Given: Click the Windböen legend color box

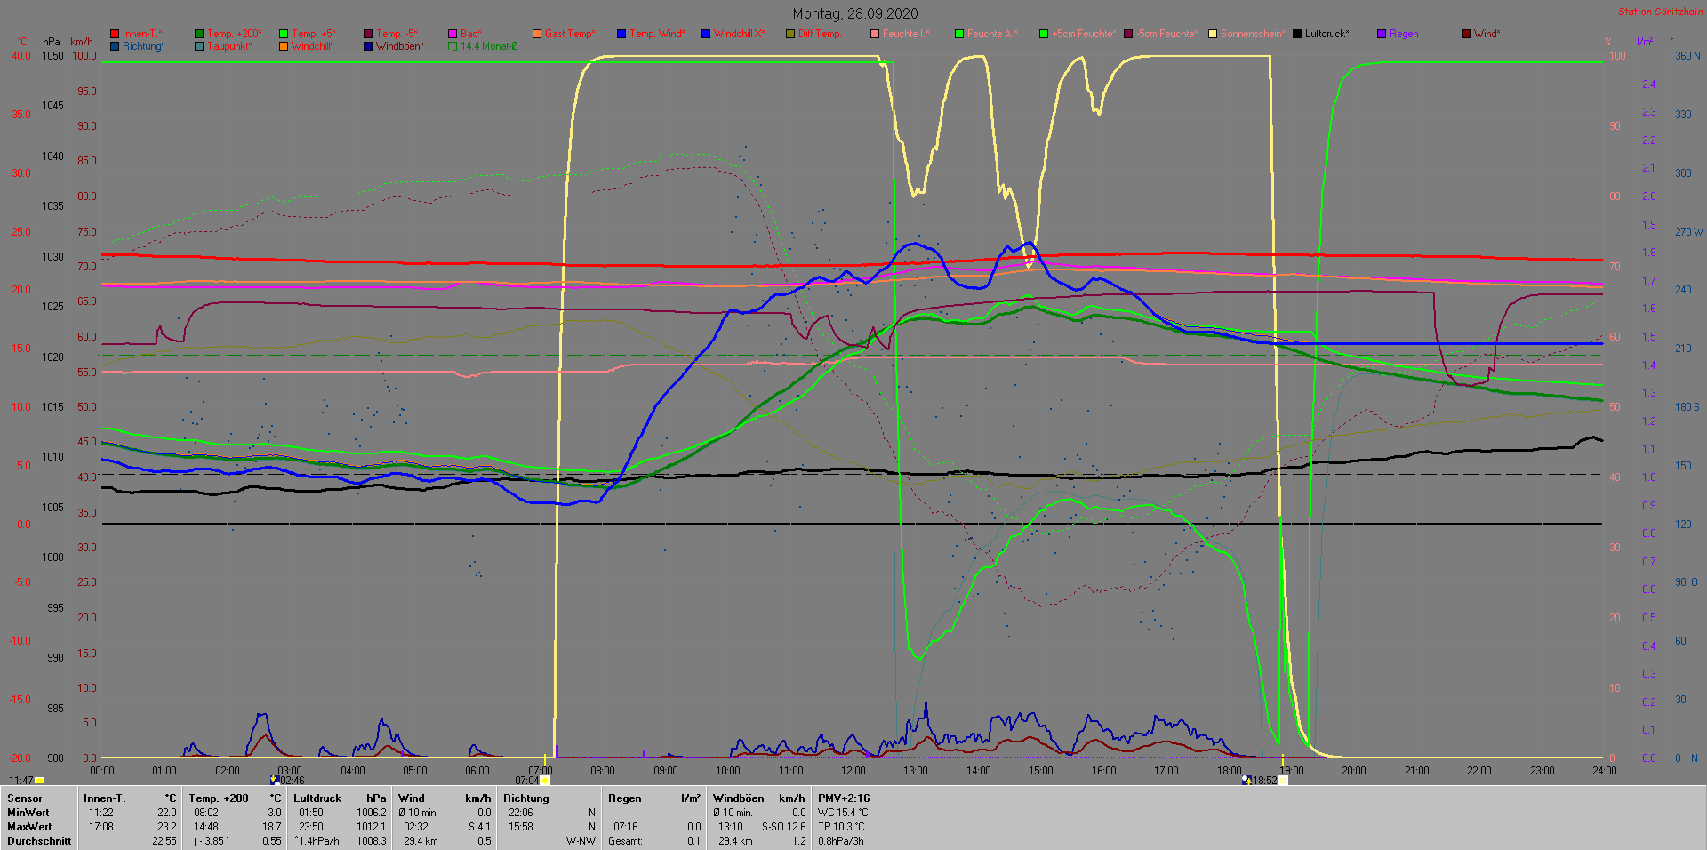Looking at the screenshot, I should coord(368,46).
